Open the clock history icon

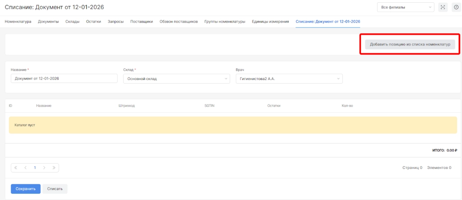pyautogui.click(x=455, y=7)
